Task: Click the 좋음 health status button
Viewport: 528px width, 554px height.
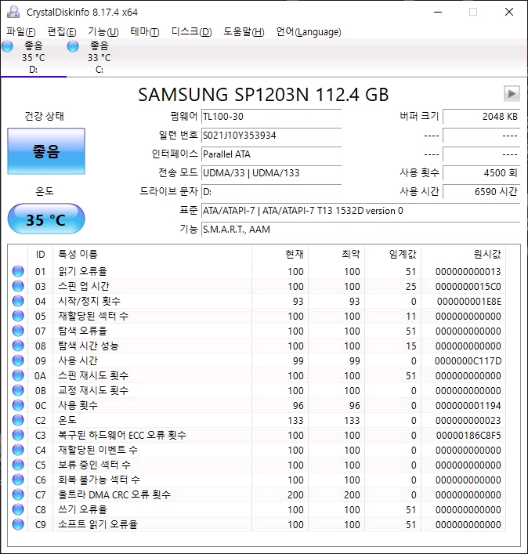Action: [x=46, y=151]
